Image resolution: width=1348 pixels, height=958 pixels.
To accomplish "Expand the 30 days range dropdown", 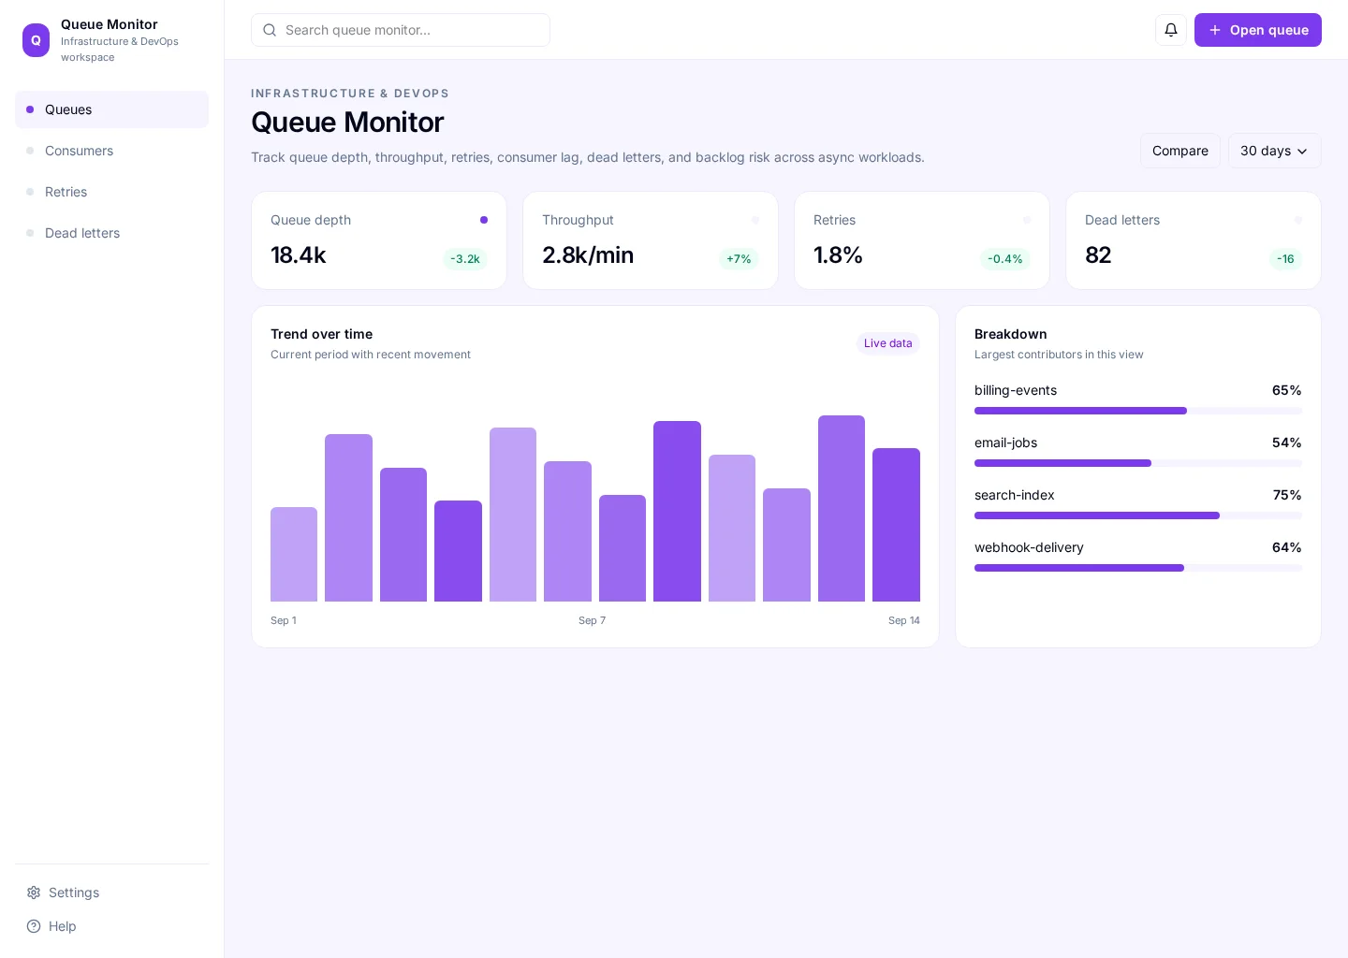I will (x=1275, y=151).
